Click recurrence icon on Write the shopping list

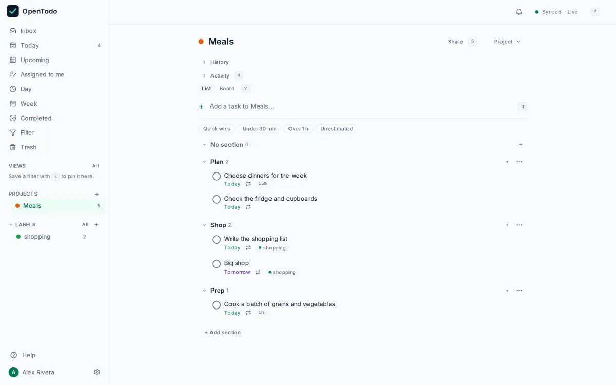(248, 247)
